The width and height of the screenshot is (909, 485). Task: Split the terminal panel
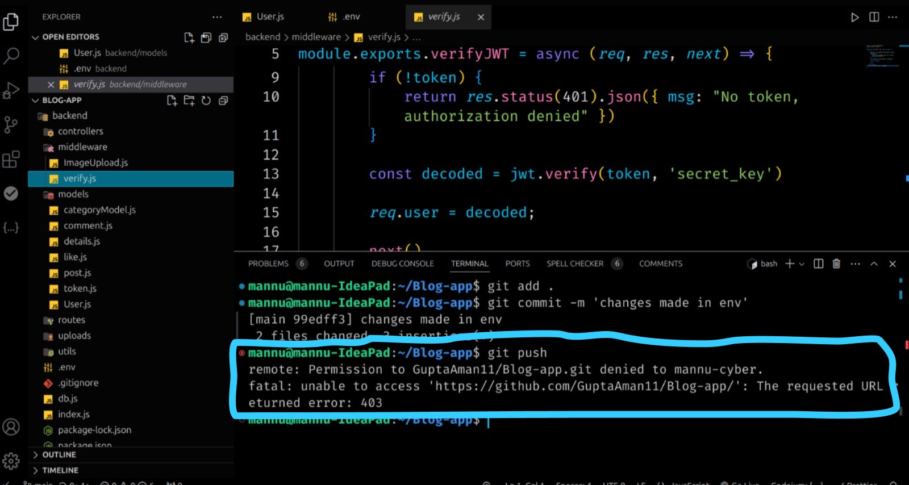[x=818, y=264]
